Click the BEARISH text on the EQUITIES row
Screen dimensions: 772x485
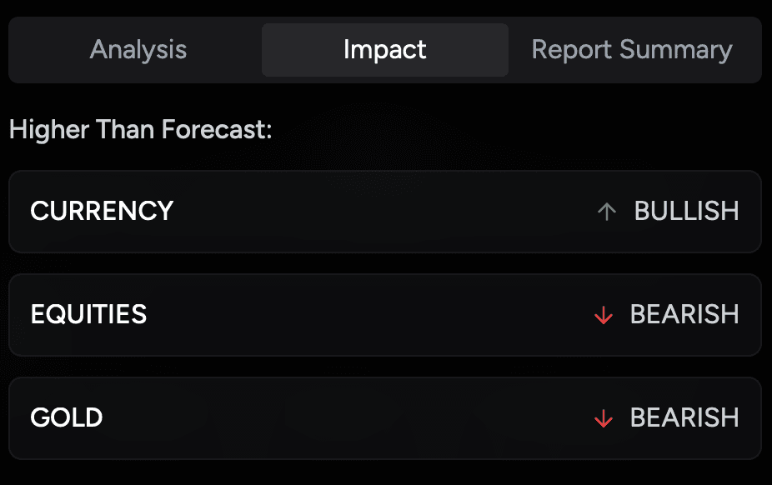point(684,315)
